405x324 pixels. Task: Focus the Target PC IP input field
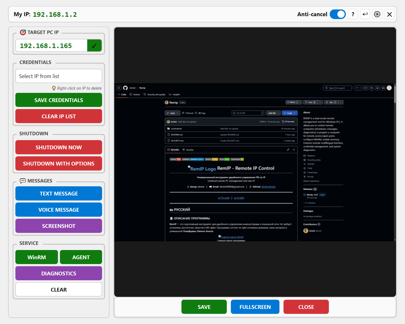[x=52, y=46]
